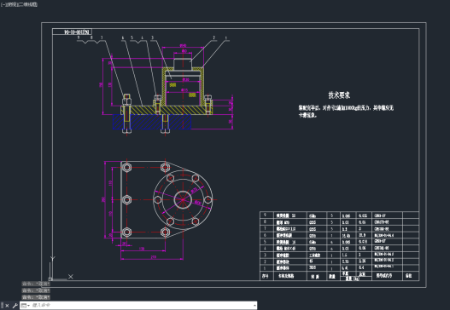
Task: Select the blue hatched base plate section
Action: click(152, 122)
